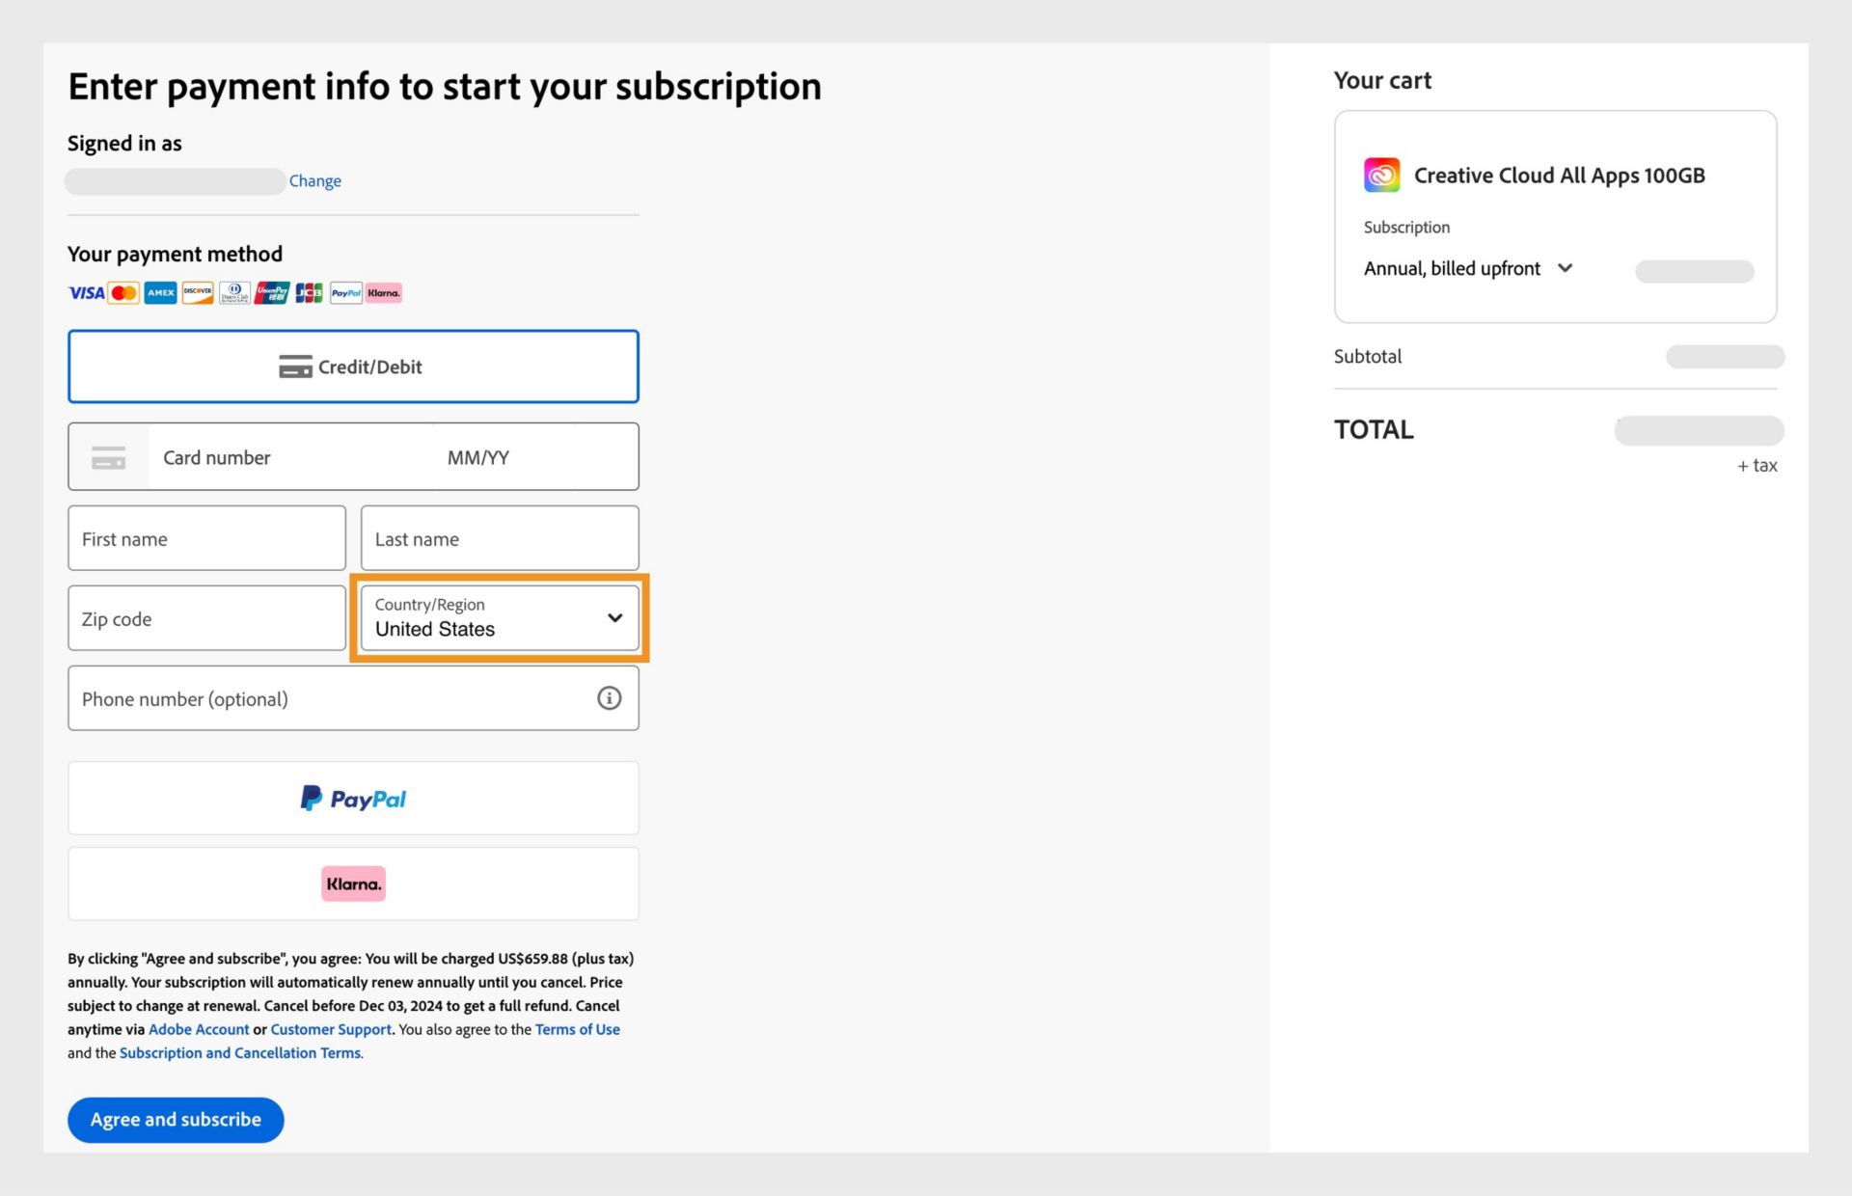Click the small Klarna logo icon

point(384,292)
